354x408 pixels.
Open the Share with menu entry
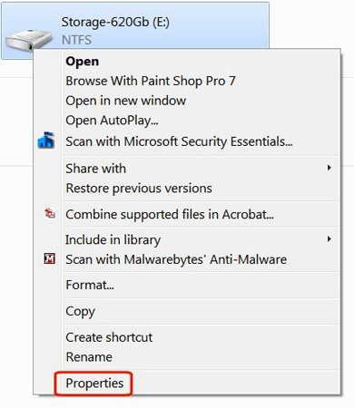(95, 169)
